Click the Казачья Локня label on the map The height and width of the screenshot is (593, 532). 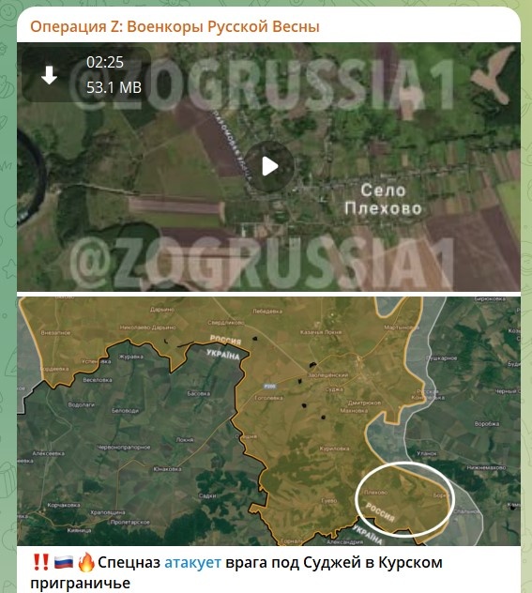[321, 332]
